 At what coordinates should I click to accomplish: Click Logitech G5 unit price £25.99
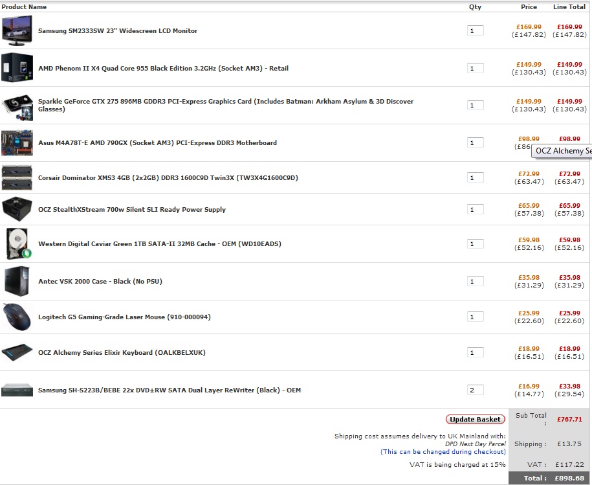[529, 313]
